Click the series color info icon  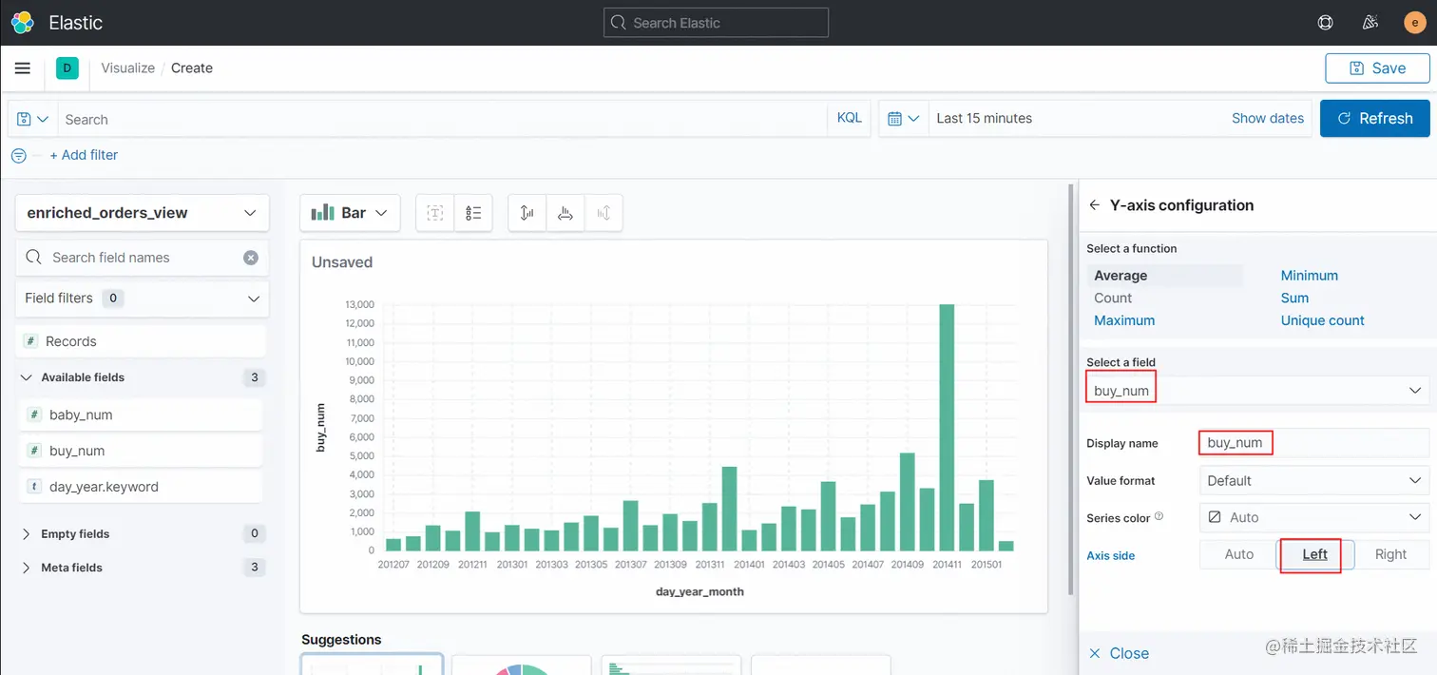pyautogui.click(x=1159, y=517)
